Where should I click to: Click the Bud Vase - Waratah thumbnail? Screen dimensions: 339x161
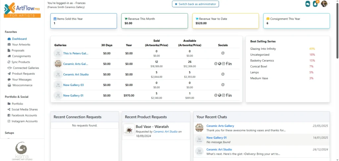point(129,129)
